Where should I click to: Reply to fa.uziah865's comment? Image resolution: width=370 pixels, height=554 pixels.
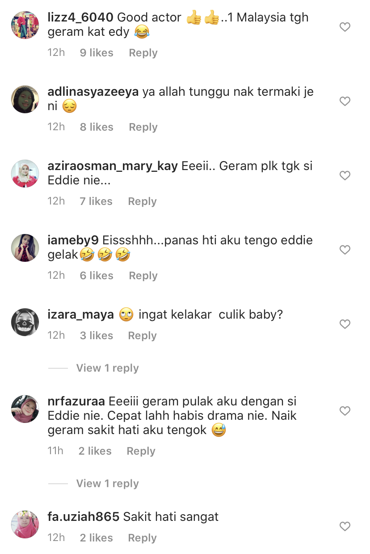pos(142,538)
